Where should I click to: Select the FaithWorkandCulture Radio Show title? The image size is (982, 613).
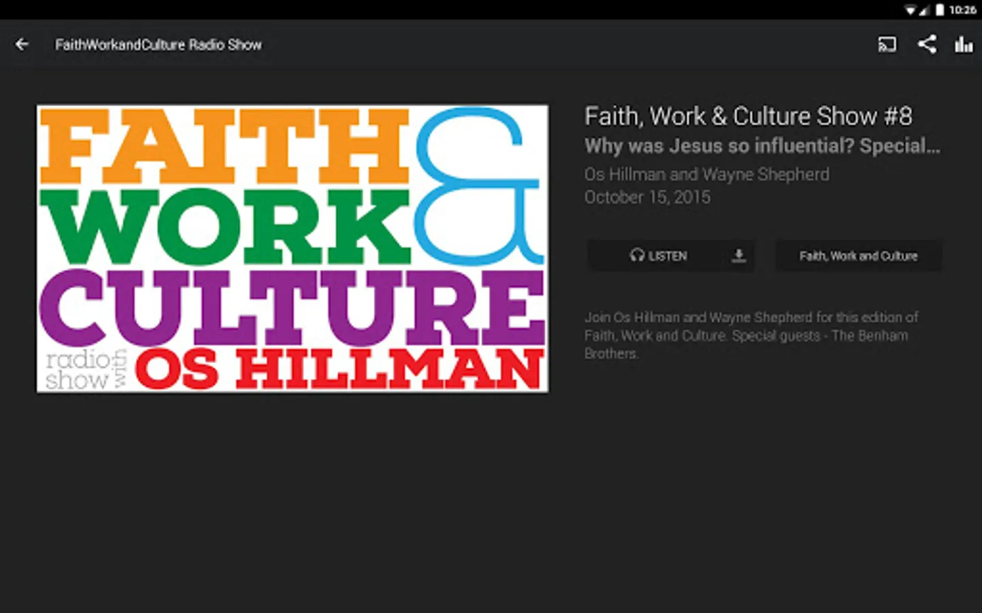[x=158, y=44]
